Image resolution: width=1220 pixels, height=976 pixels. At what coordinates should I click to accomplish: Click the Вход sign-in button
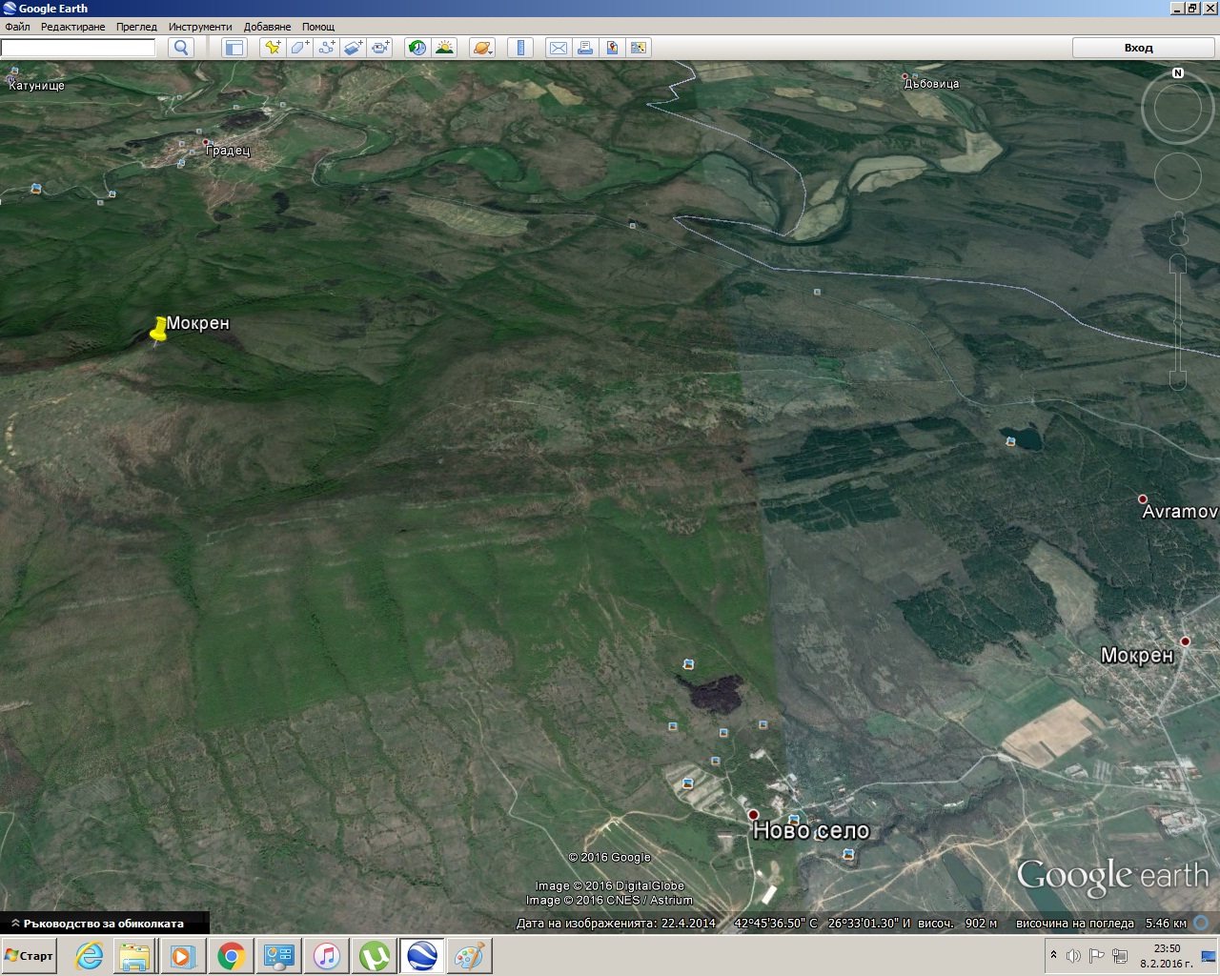tap(1138, 48)
